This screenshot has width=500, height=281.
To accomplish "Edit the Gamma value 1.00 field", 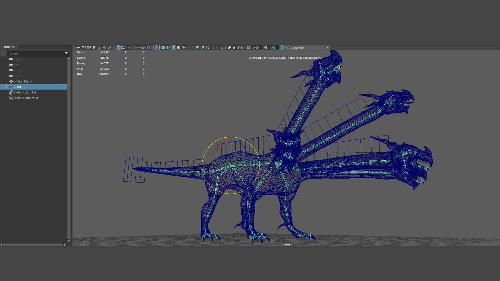I will pos(273,48).
